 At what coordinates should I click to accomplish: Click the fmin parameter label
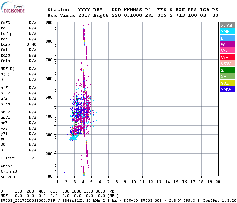click(x=5, y=61)
